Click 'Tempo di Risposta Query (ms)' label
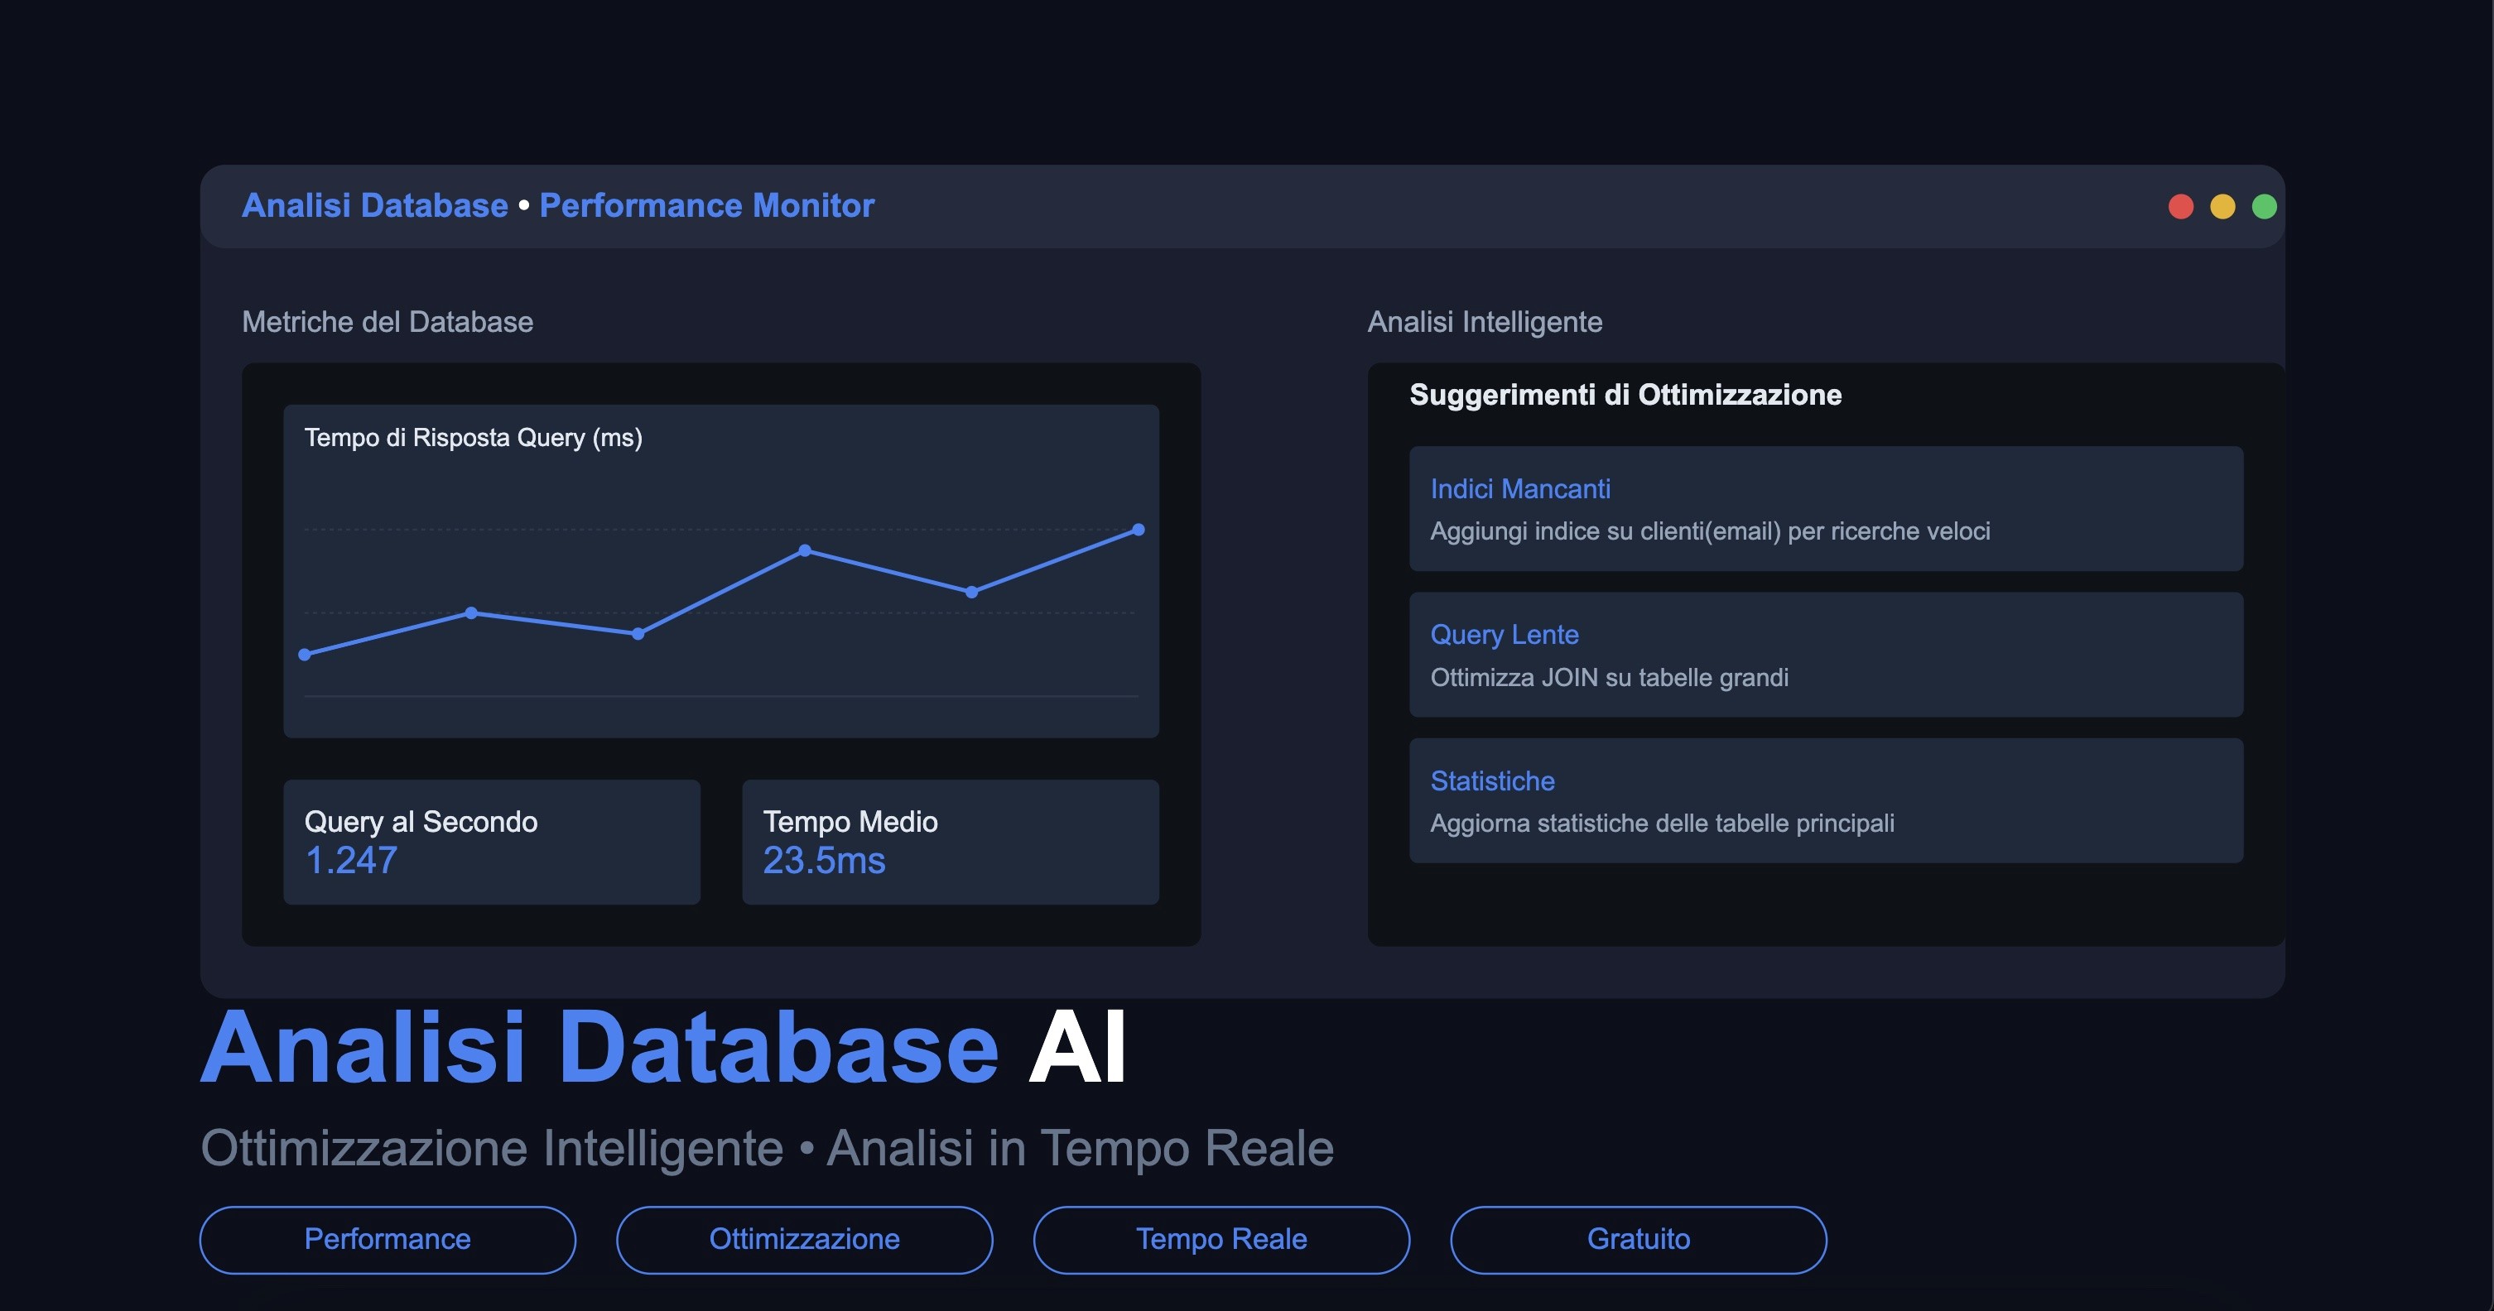2494x1311 pixels. (474, 437)
